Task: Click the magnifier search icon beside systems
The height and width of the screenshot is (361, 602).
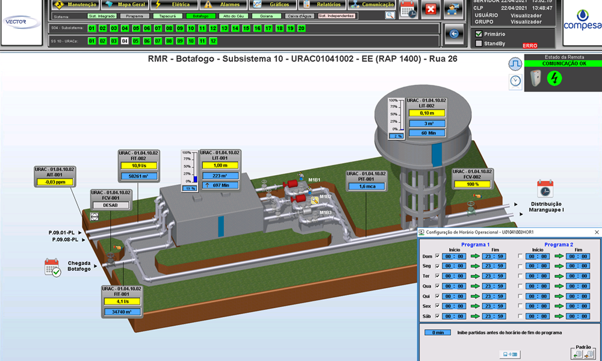Action: click(x=389, y=16)
